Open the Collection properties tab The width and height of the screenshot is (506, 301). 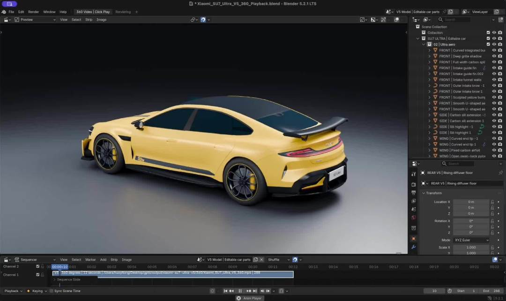[x=414, y=228]
